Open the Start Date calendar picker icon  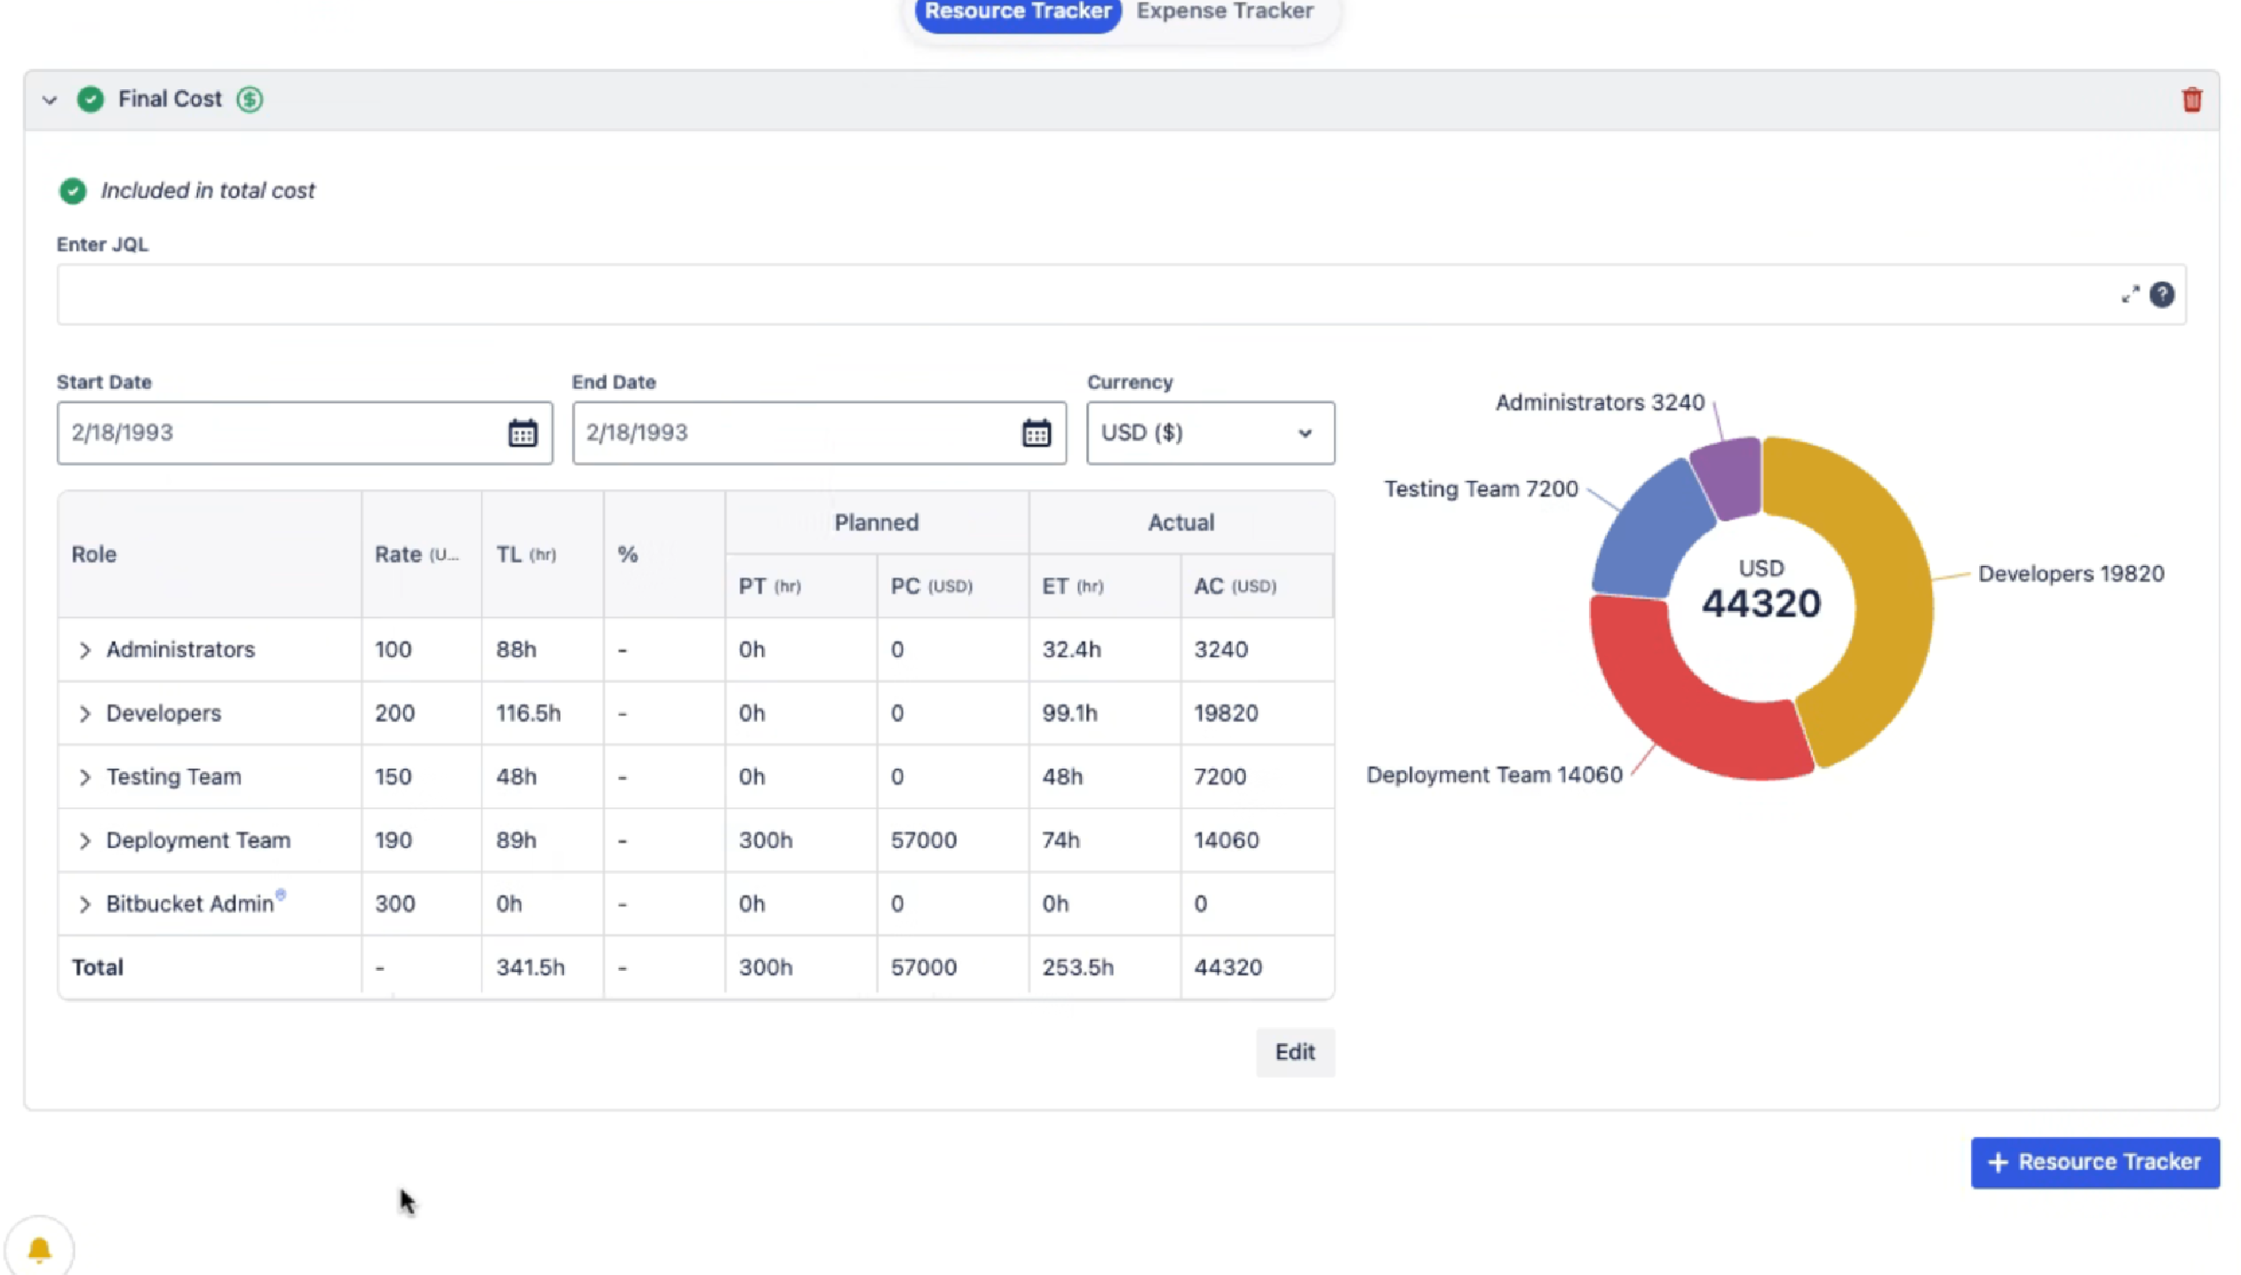click(x=522, y=432)
